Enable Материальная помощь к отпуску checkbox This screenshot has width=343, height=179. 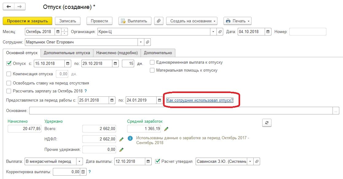(152, 70)
